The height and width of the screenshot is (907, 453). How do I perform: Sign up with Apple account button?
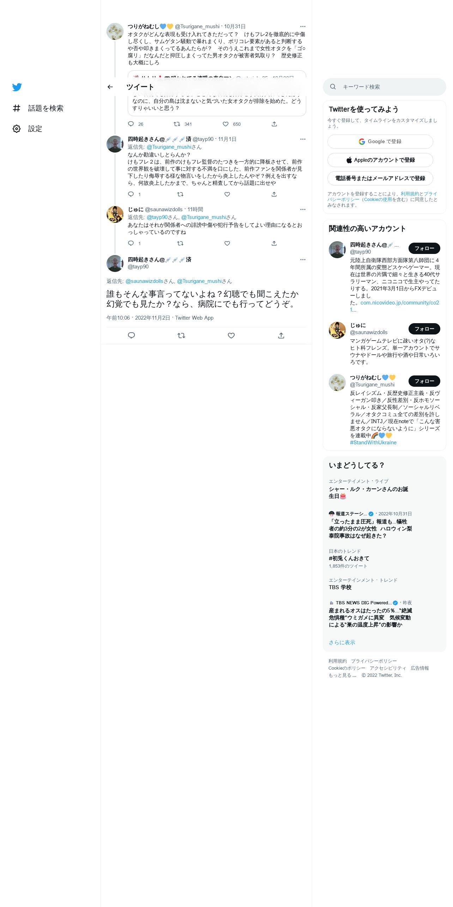pos(380,160)
